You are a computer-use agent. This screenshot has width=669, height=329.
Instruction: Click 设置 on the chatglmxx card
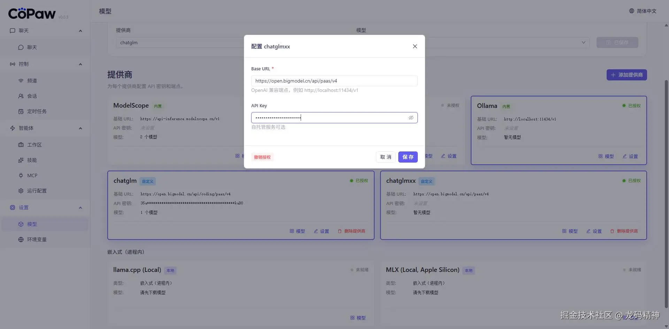(x=594, y=231)
